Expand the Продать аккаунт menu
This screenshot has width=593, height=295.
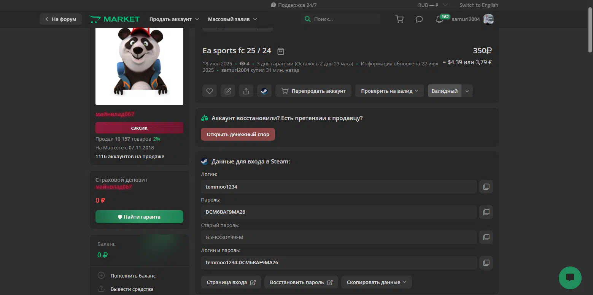coord(174,19)
